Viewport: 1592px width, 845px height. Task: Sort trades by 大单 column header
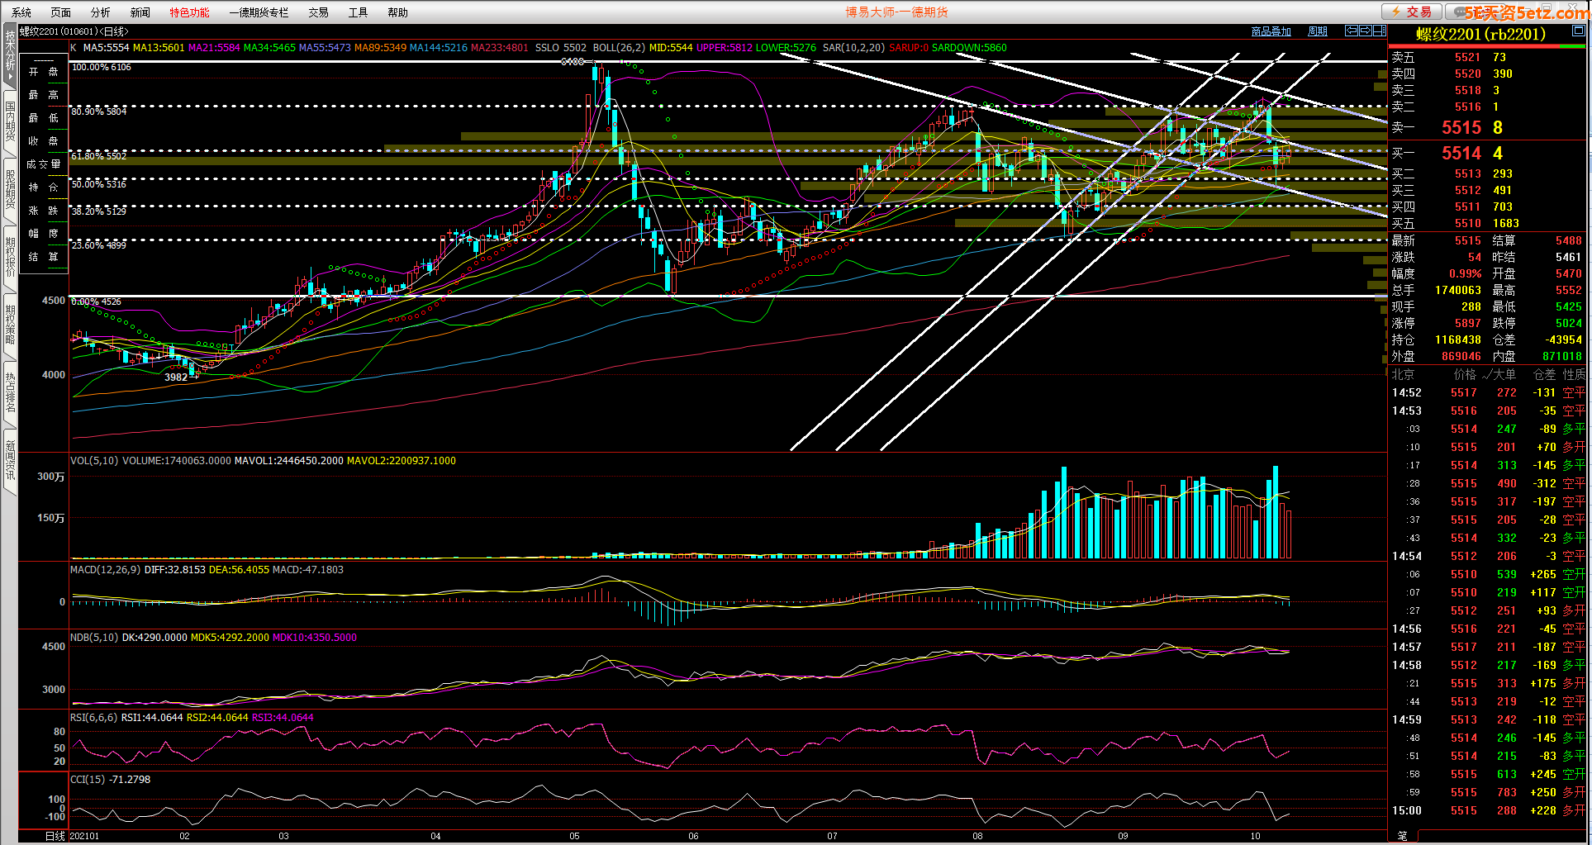[1504, 374]
